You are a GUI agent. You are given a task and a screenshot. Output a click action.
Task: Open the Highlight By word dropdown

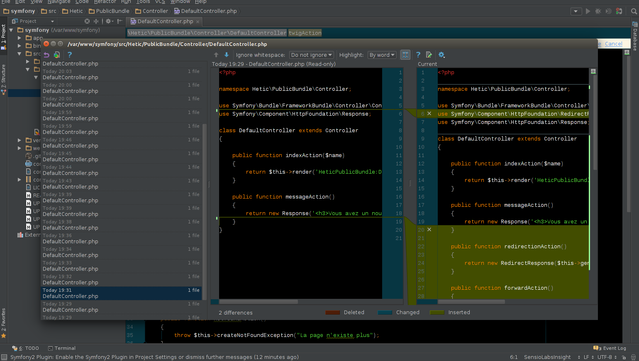(x=382, y=55)
